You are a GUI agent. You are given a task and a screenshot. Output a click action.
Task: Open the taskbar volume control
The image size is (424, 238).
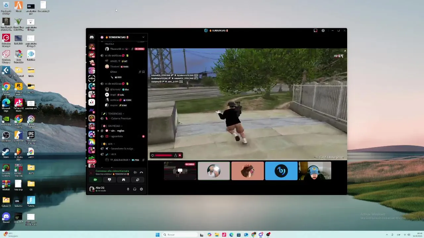click(x=409, y=235)
